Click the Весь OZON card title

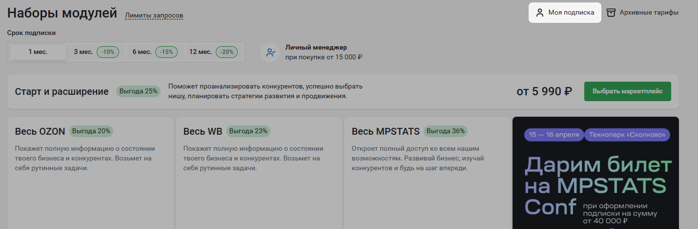click(40, 131)
